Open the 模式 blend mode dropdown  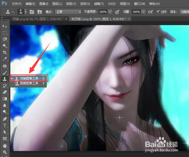coord(68,12)
